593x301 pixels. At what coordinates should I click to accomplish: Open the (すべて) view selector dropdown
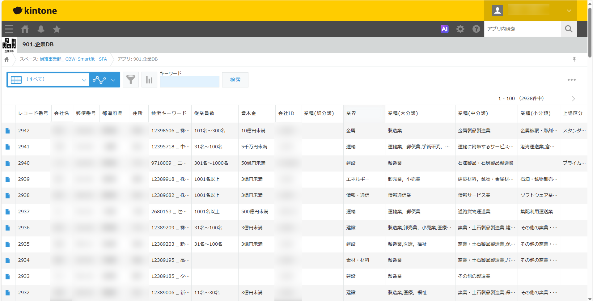tap(49, 80)
